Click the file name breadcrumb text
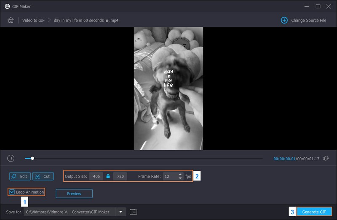This screenshot has width=337, height=220. (86, 20)
